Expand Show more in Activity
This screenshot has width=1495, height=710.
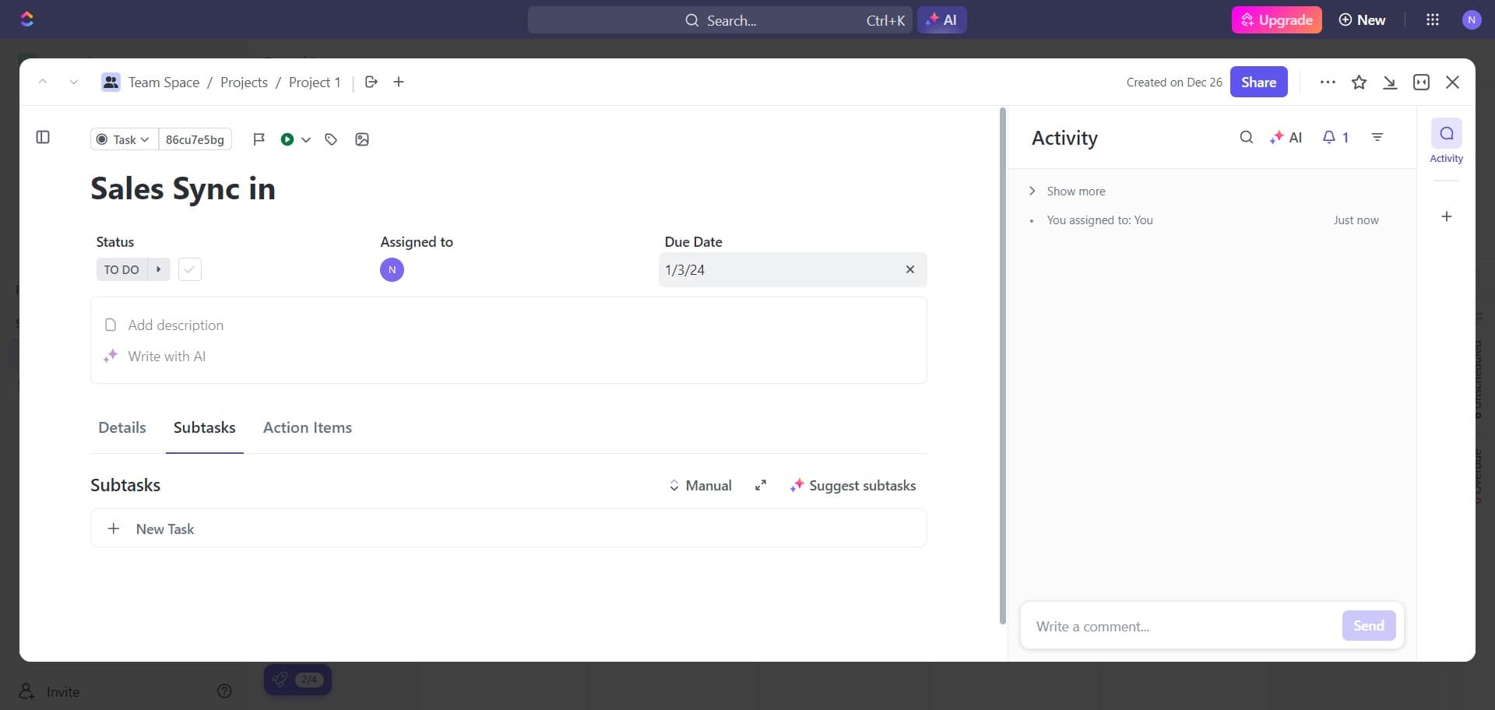1075,192
